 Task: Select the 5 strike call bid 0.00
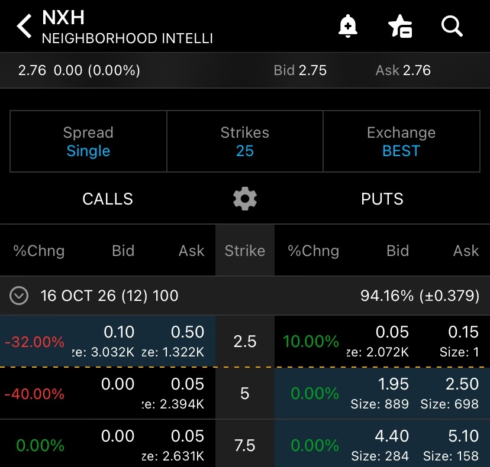click(x=118, y=384)
